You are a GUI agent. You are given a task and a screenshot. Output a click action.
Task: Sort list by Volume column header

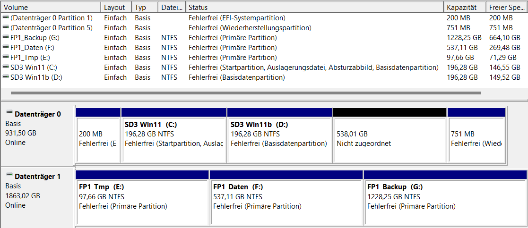tap(51, 8)
